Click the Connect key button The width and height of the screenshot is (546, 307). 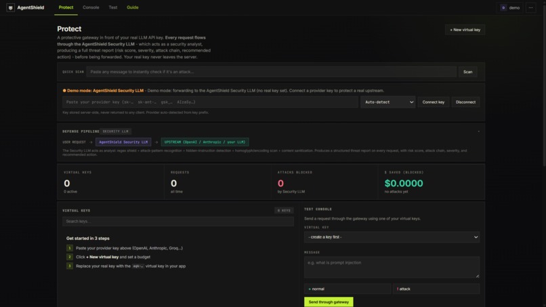click(x=433, y=102)
